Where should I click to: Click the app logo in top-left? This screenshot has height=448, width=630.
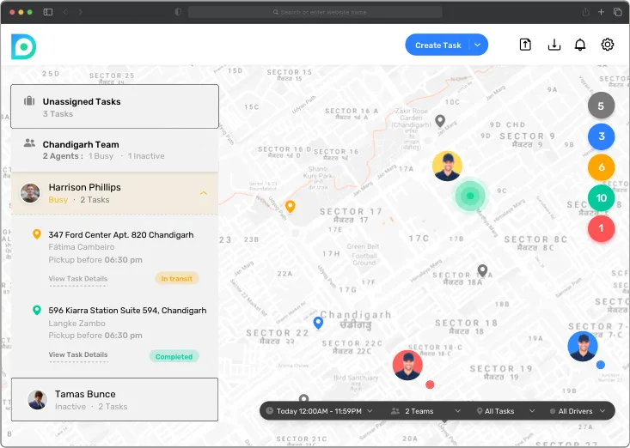point(23,46)
